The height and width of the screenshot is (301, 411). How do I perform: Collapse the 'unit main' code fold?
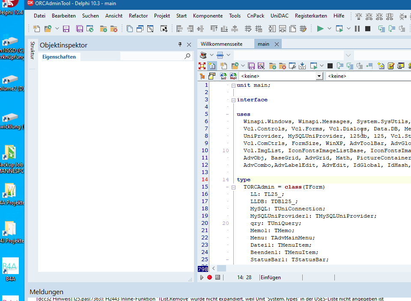tap(233, 85)
